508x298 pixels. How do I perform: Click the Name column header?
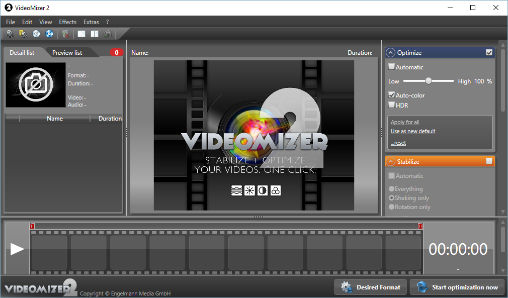pos(55,119)
